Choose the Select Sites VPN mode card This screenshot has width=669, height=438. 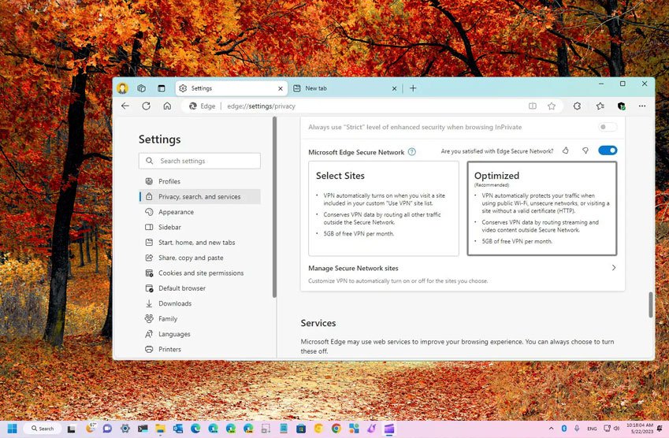pyautogui.click(x=383, y=209)
